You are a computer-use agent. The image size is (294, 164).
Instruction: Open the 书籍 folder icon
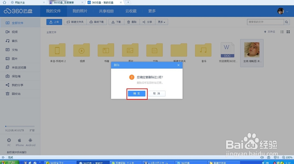(106, 50)
